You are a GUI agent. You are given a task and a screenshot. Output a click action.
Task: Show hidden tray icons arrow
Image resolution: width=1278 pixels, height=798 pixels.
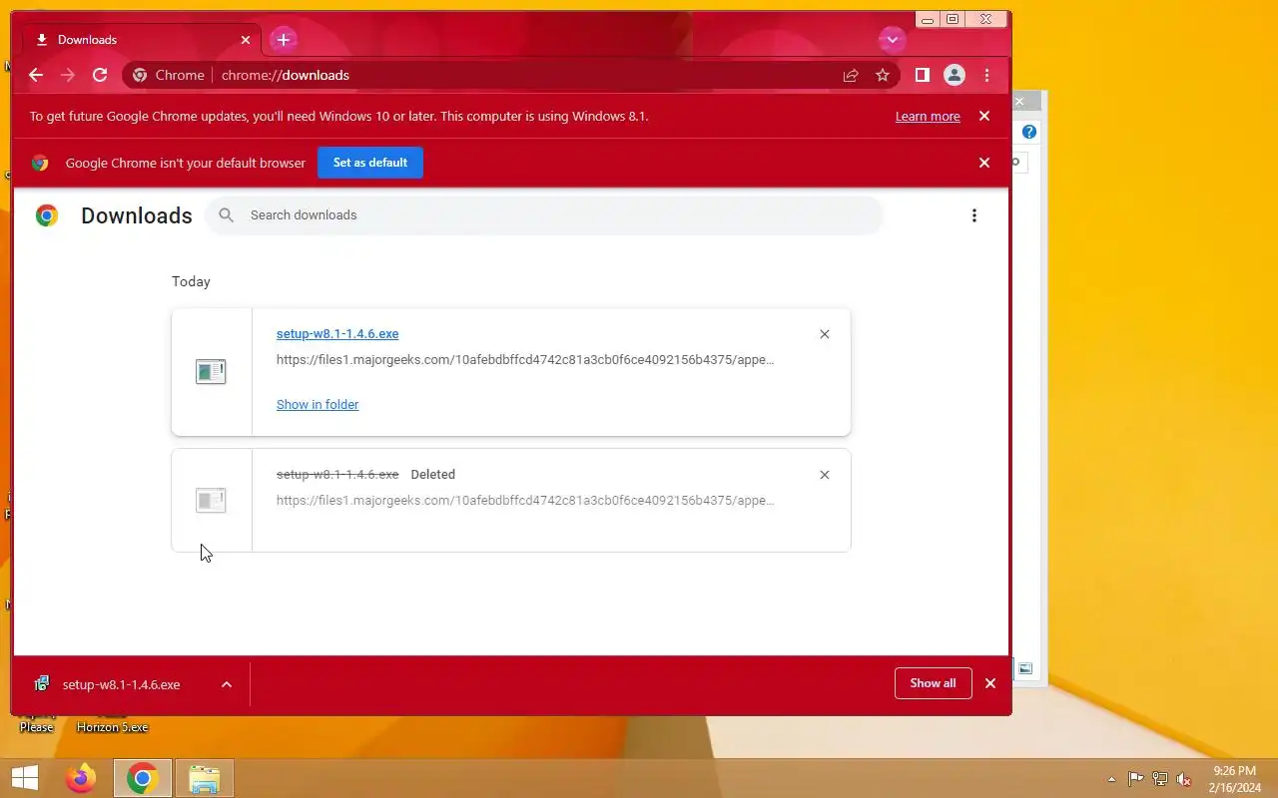(1111, 779)
